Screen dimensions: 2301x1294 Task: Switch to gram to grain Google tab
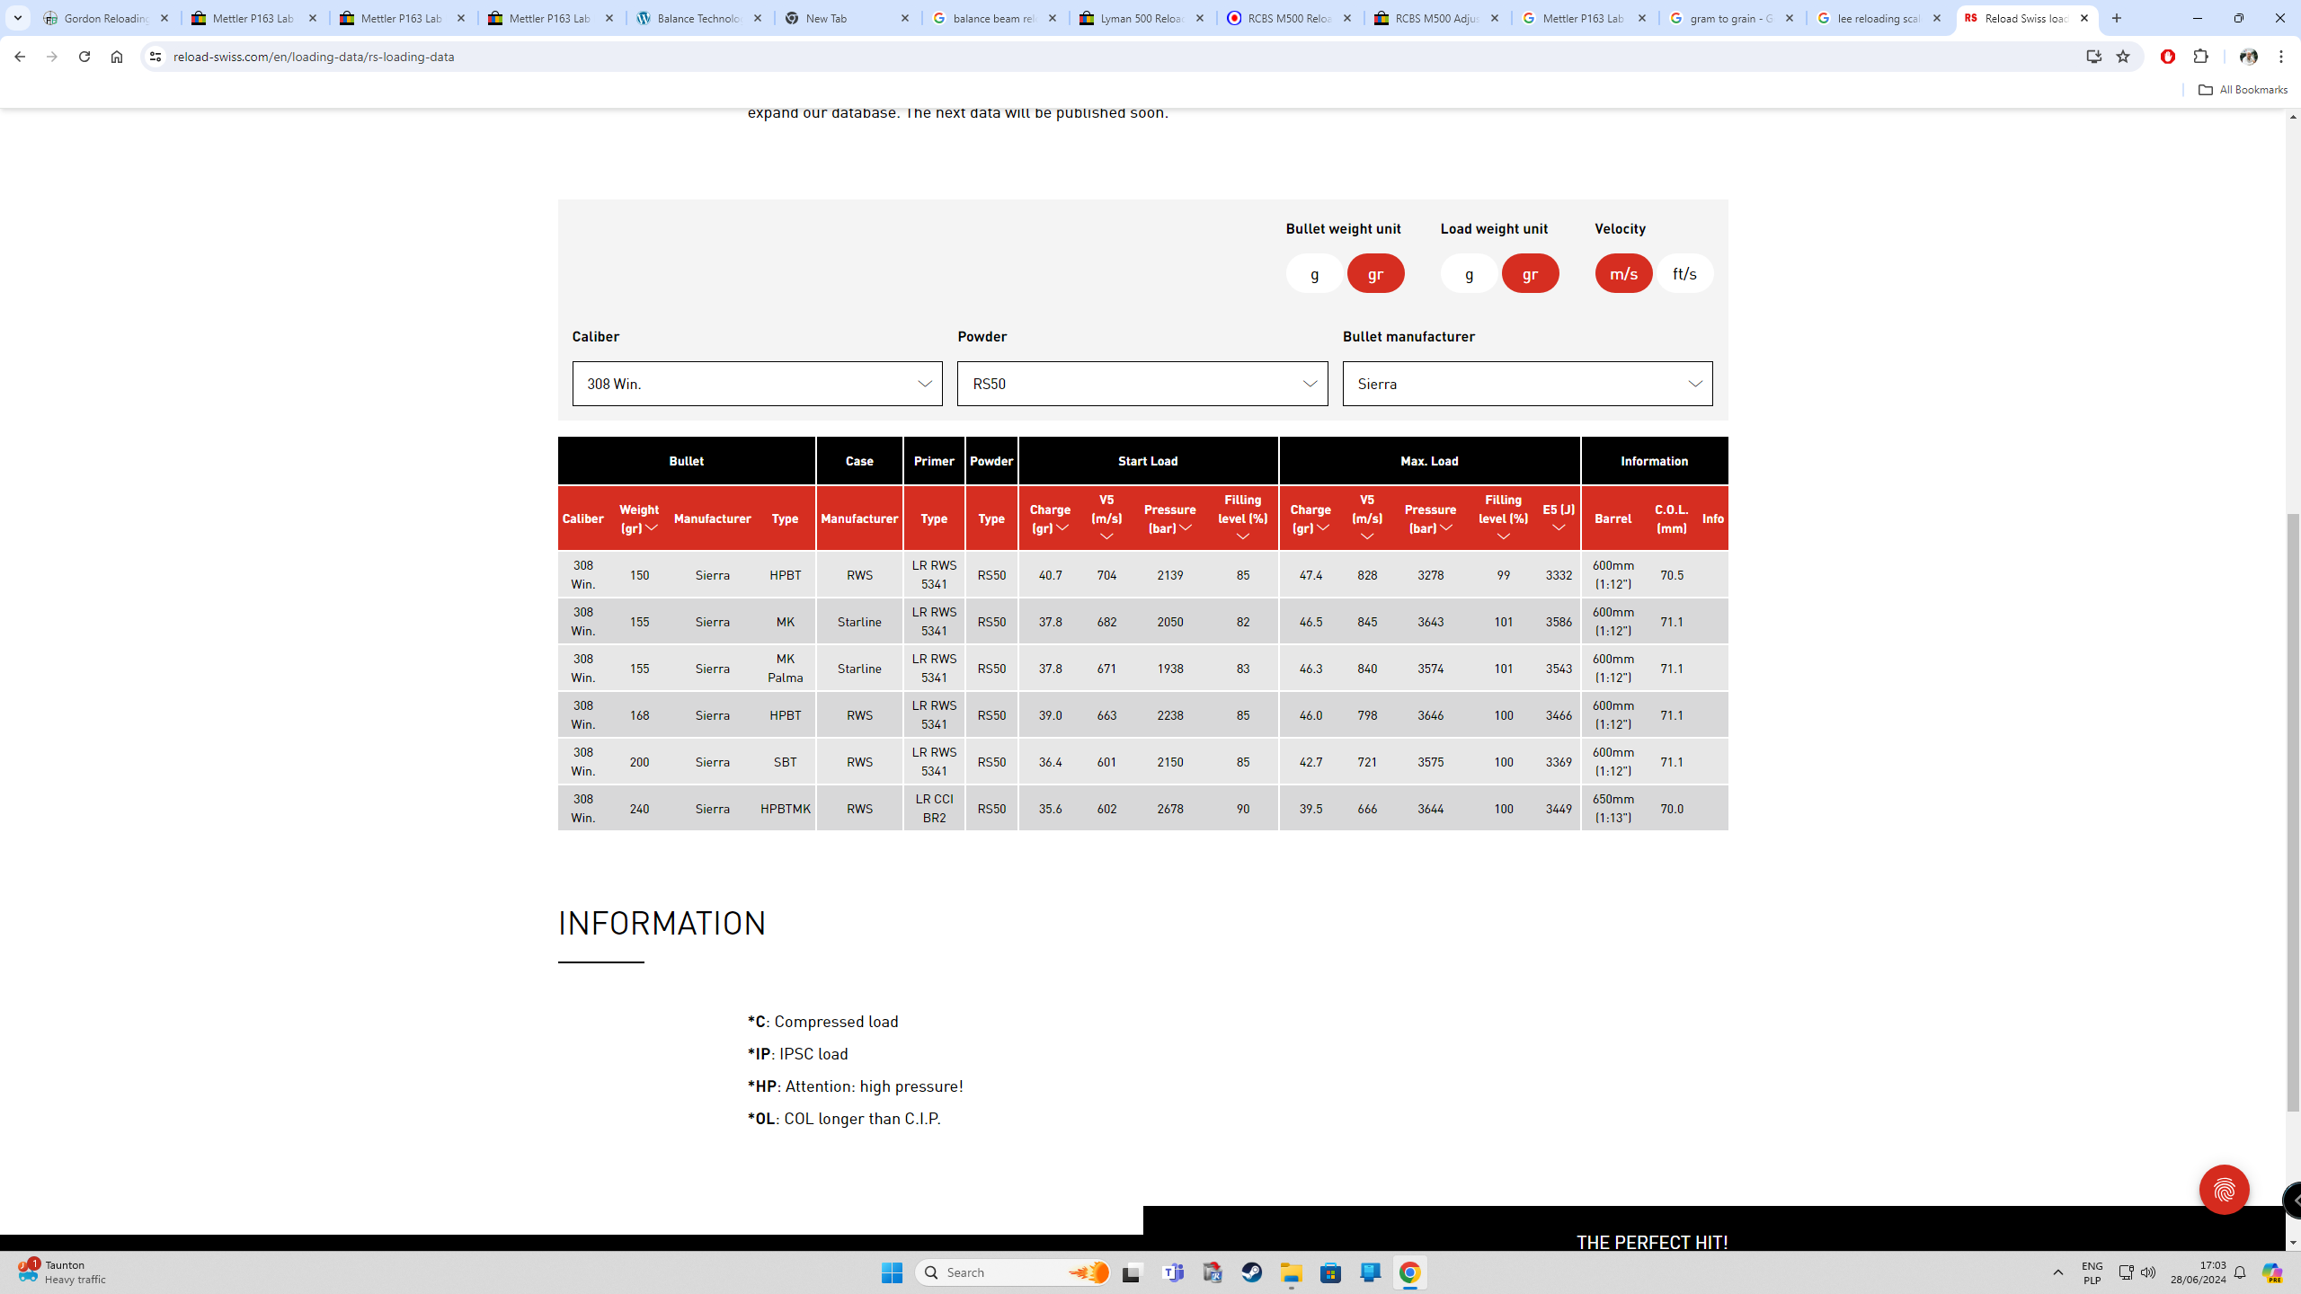pos(1732,18)
